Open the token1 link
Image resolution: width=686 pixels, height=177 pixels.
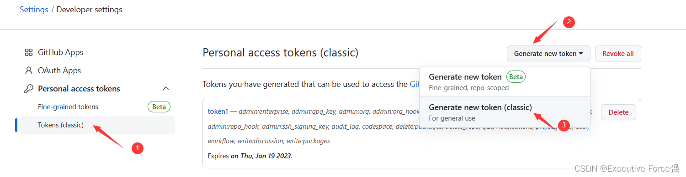coord(218,111)
